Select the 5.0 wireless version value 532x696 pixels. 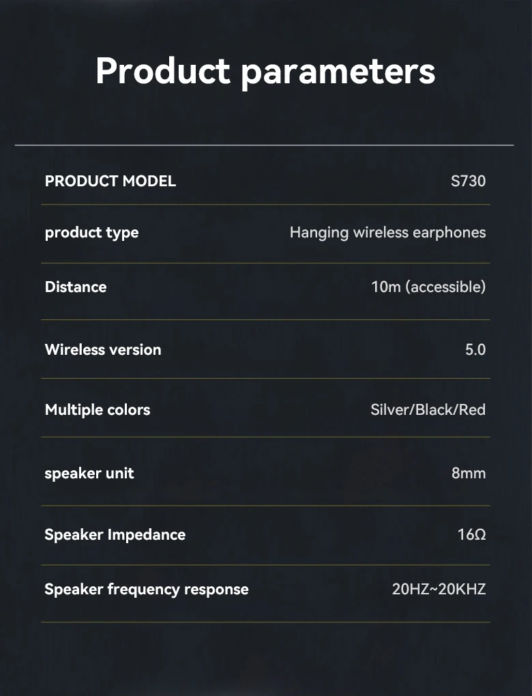475,349
